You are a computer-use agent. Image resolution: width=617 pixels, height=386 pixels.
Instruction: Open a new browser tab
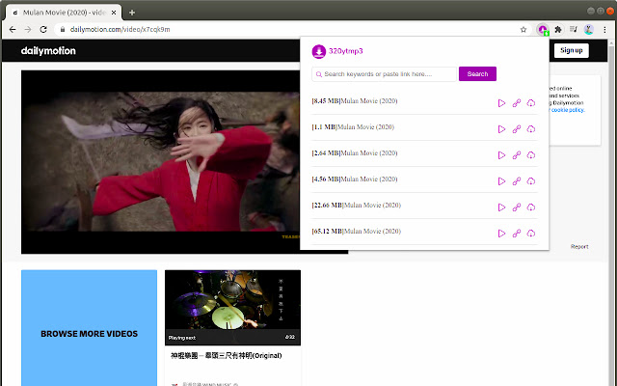[132, 12]
